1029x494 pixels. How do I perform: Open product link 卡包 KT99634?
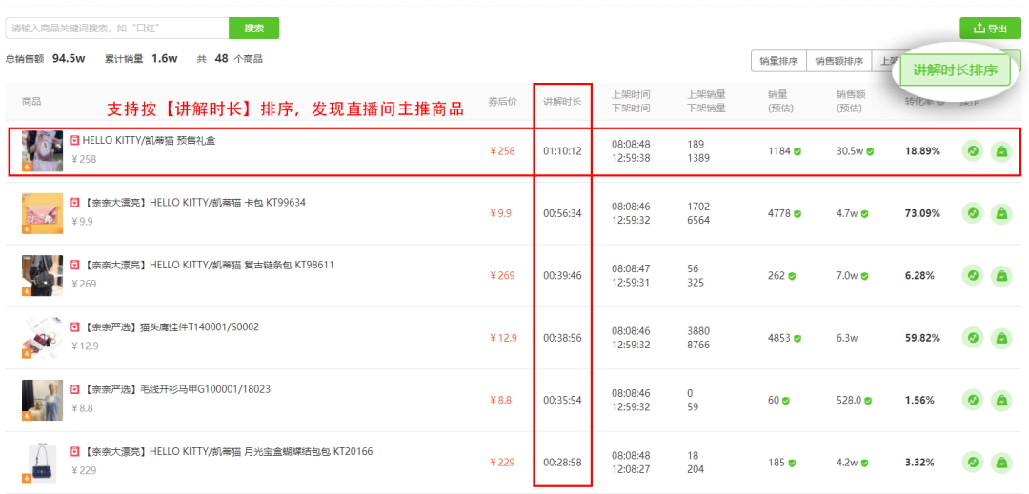coord(194,203)
